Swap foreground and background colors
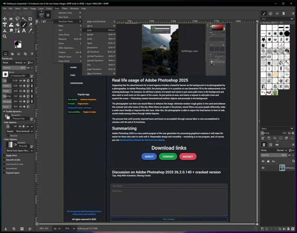The image size is (297, 233). (20, 41)
